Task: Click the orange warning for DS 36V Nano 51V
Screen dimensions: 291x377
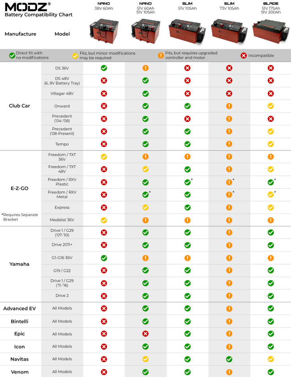Action: [x=145, y=68]
